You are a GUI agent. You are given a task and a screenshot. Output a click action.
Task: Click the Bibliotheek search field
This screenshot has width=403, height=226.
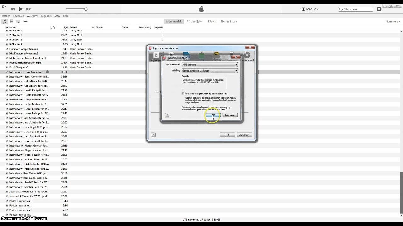[x=356, y=9]
